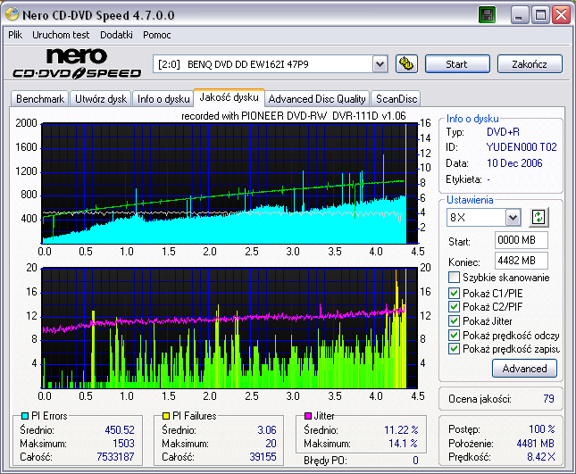Maximize the Nero CD-DVD Speed window
The width and height of the screenshot is (576, 474).
(540, 15)
